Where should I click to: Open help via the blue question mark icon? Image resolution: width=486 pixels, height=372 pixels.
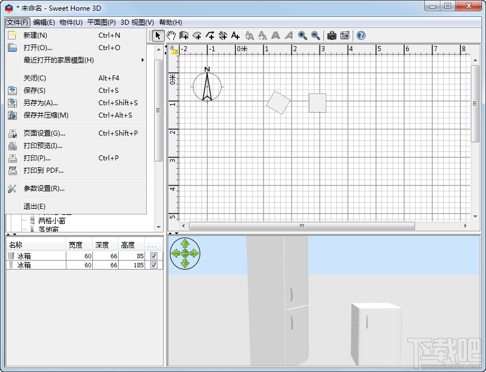coord(360,35)
